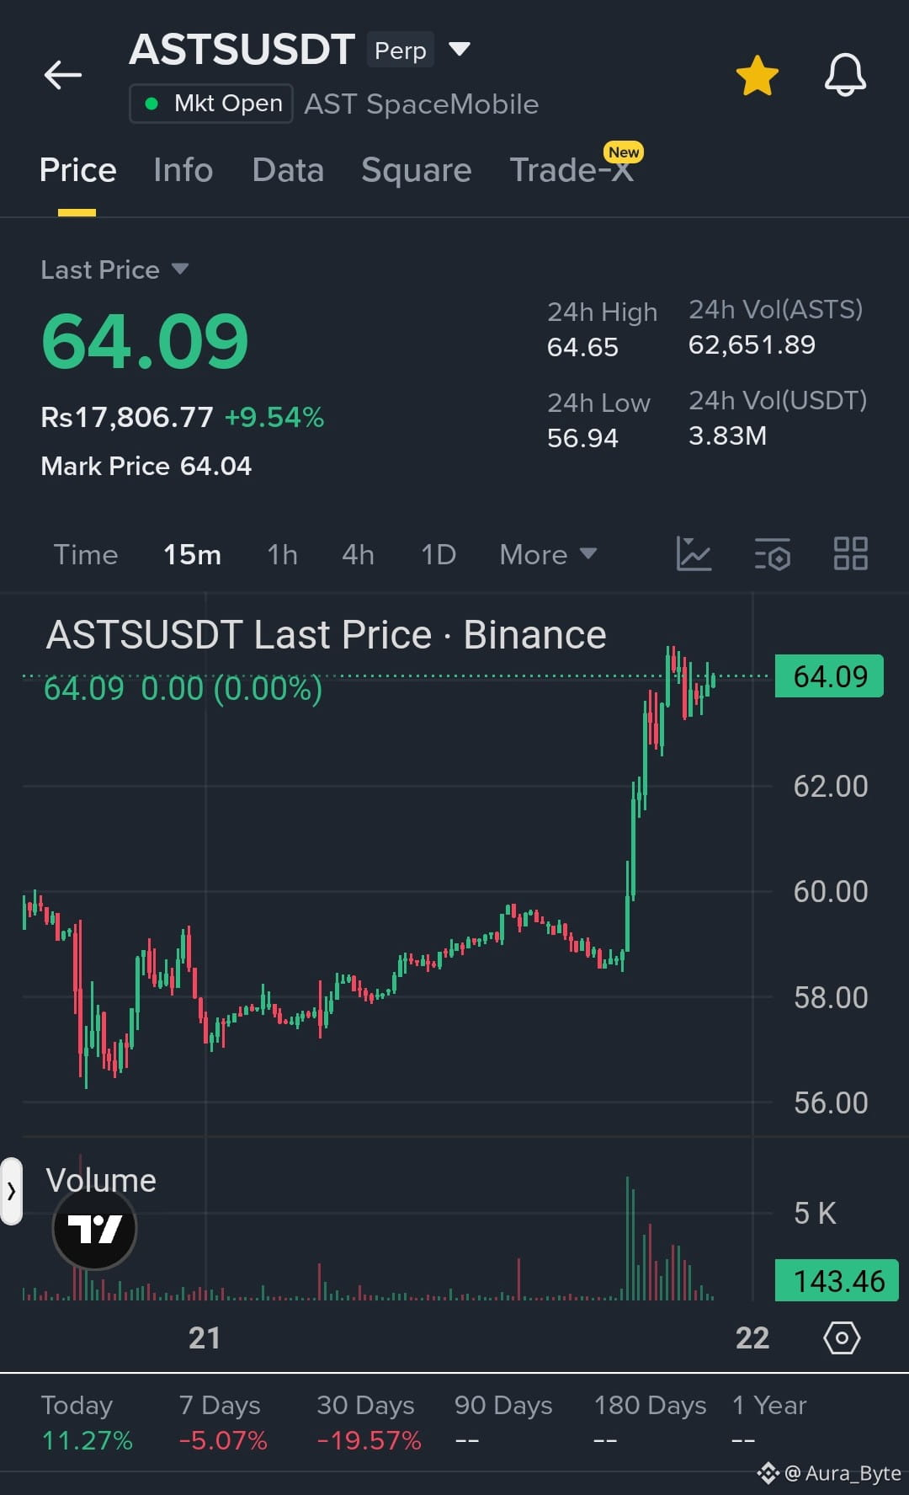Open the chart indicators icon
The height and width of the screenshot is (1495, 909).
coord(694,554)
